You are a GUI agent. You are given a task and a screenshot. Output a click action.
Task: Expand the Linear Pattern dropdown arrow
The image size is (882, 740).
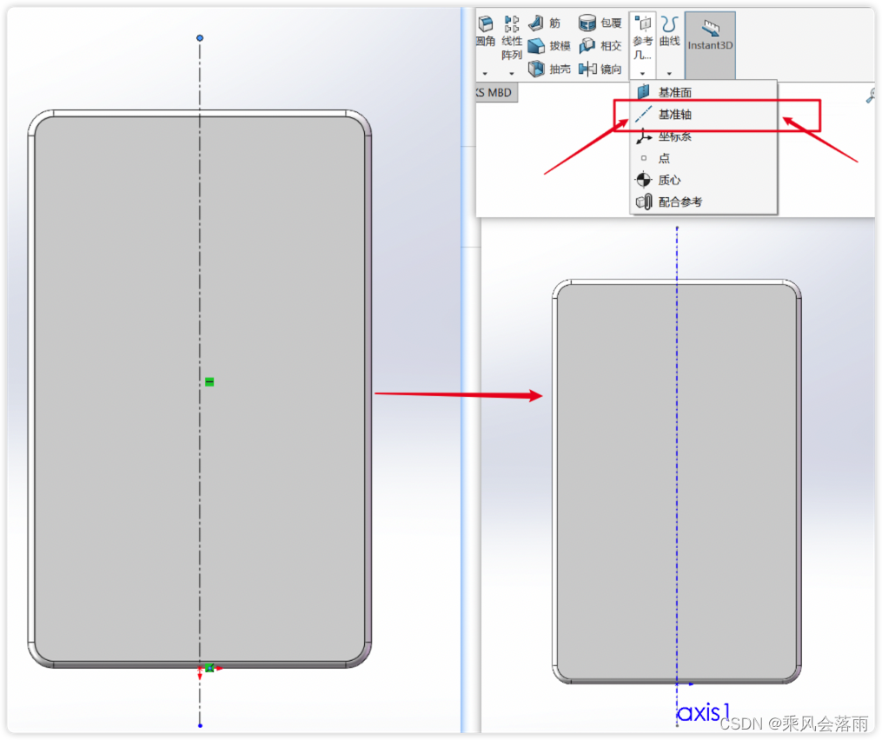511,73
